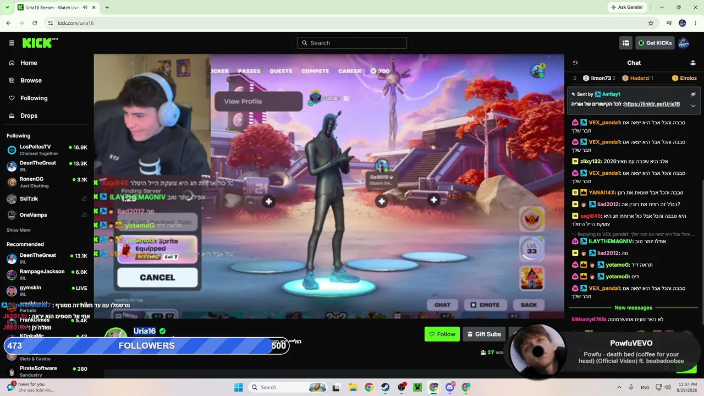Click zlixy132 username in chat
Image resolution: width=704 pixels, height=396 pixels.
(x=591, y=161)
